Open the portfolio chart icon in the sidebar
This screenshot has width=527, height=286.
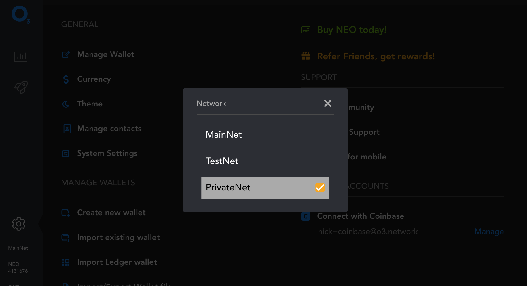click(21, 56)
